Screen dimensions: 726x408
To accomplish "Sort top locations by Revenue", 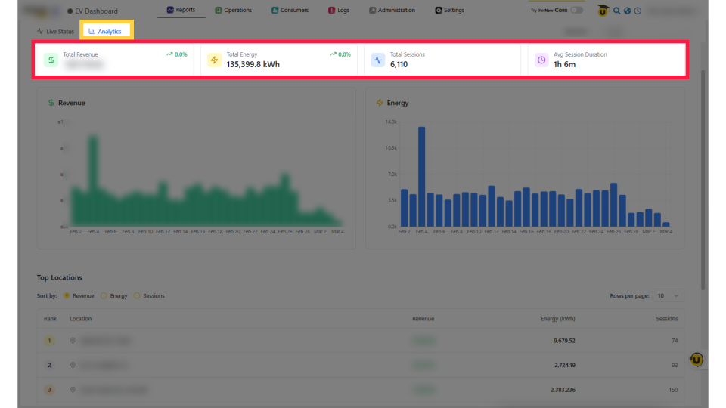I will click(67, 295).
